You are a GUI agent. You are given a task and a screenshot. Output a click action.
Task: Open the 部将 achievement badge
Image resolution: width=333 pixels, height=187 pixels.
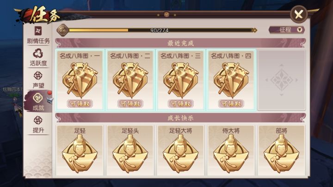click(x=281, y=153)
